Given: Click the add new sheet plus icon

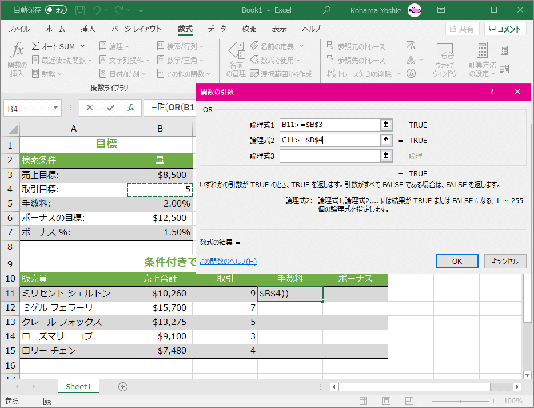Looking at the screenshot, I should click(x=122, y=386).
